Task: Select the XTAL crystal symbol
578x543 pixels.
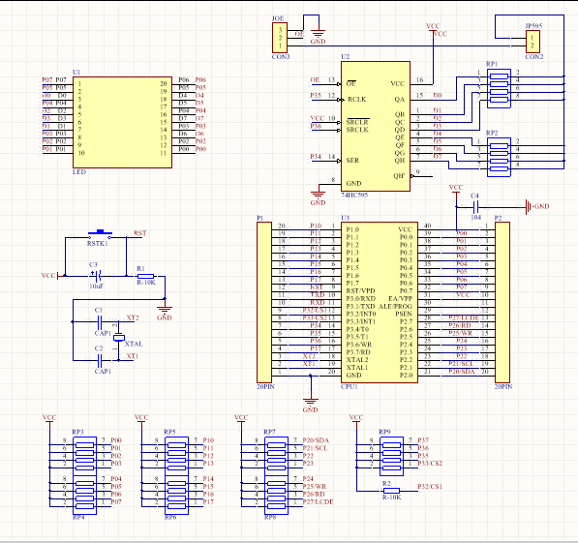Action: click(119, 337)
